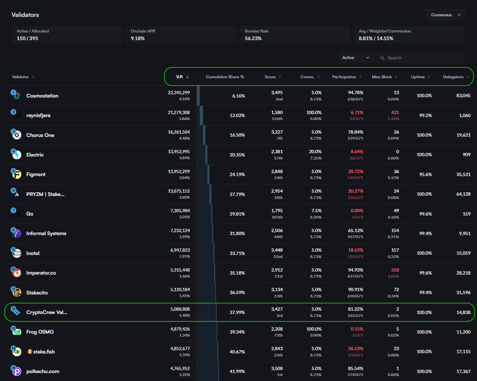Click the Validators page heading
Image resolution: width=477 pixels, height=381 pixels.
pos(25,15)
